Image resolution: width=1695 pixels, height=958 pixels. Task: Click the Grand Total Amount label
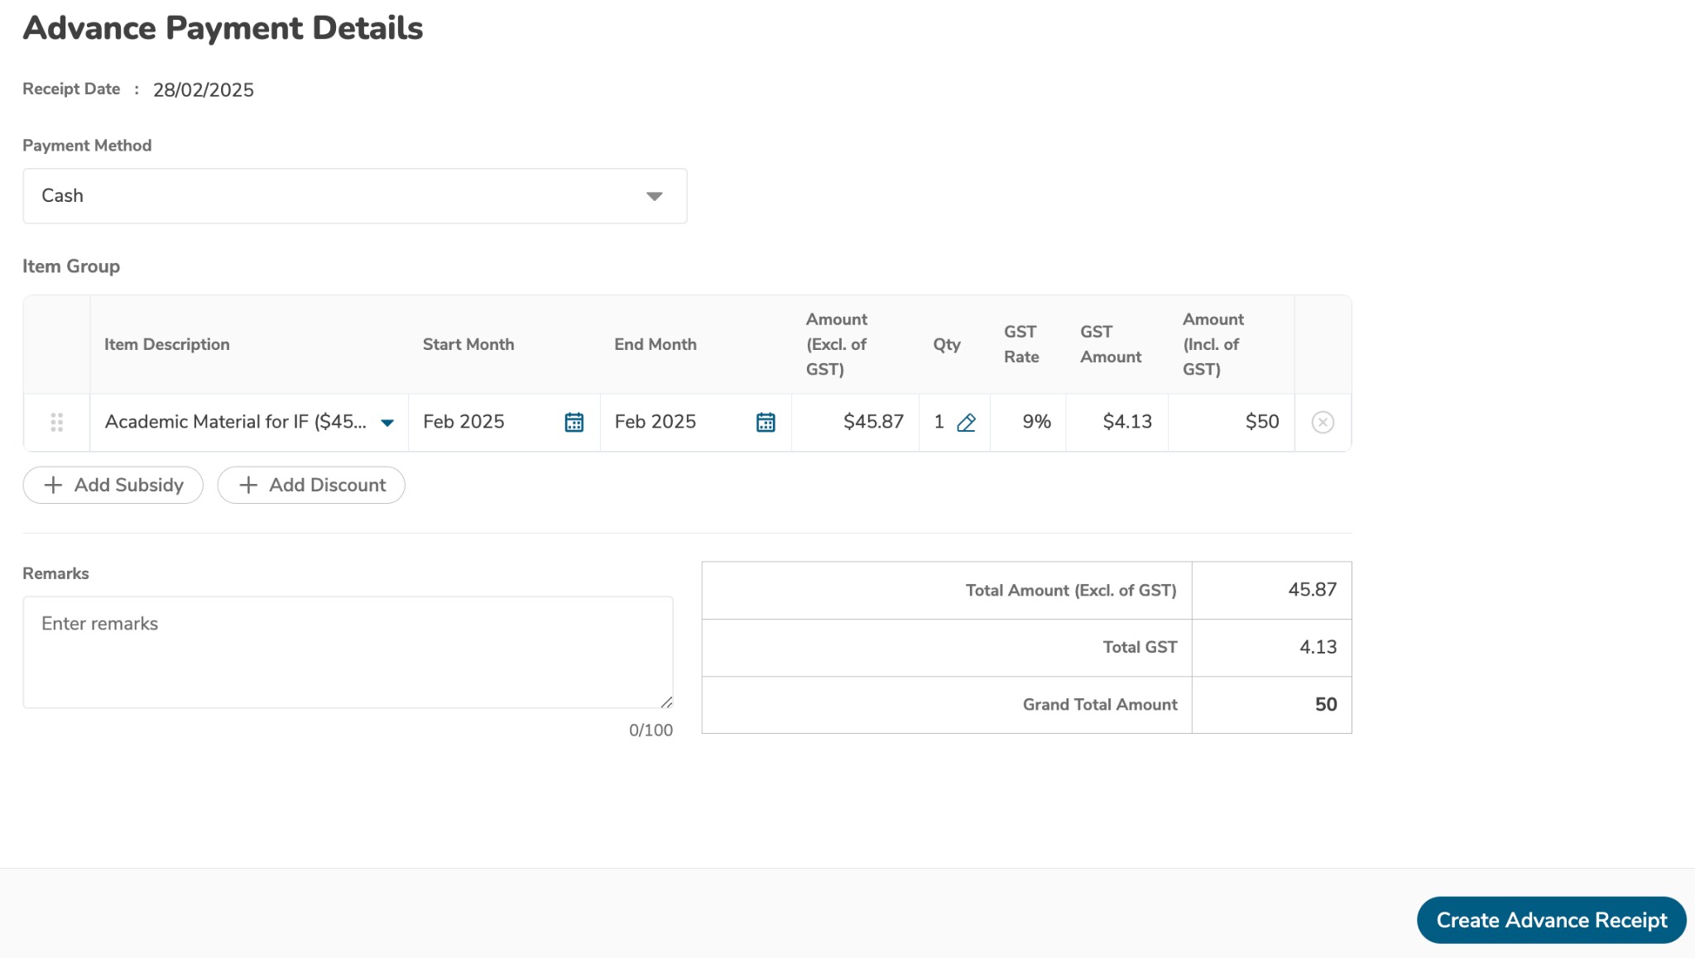[1100, 704]
